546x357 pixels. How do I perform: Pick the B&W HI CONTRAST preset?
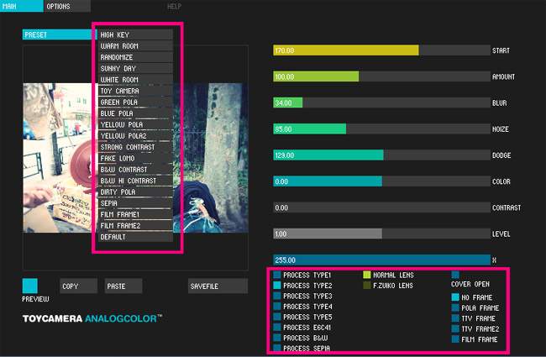coord(135,181)
